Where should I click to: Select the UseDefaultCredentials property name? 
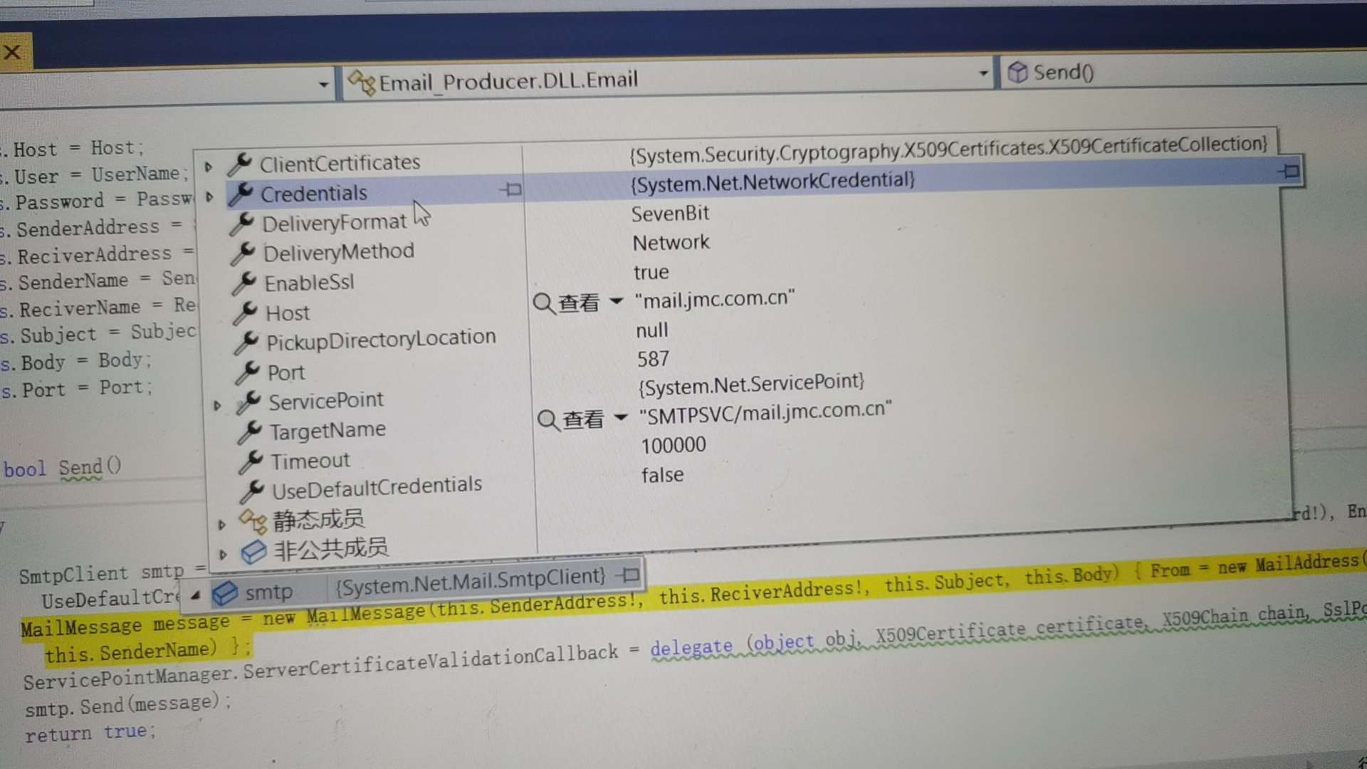377,488
